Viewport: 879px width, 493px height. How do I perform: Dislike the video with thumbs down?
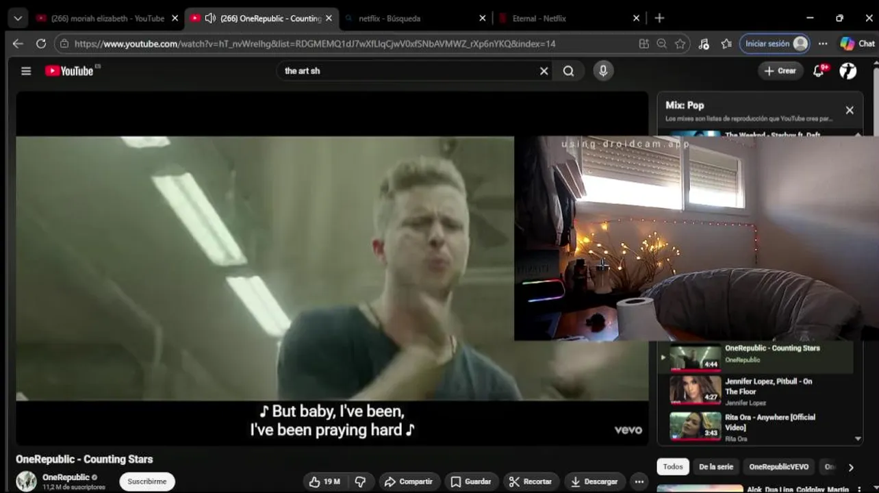point(360,481)
